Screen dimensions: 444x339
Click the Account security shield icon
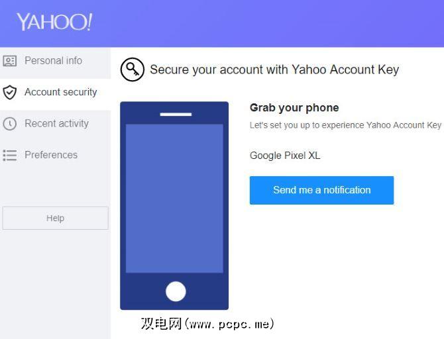[x=10, y=92]
